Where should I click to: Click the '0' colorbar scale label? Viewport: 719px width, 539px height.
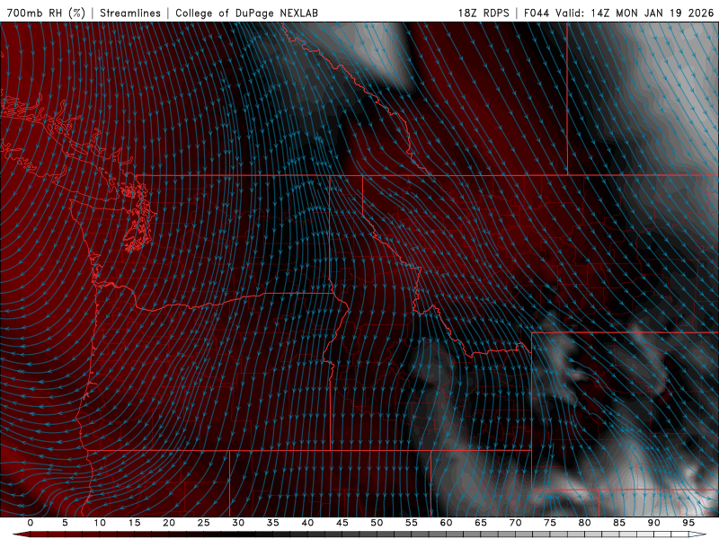click(31, 523)
